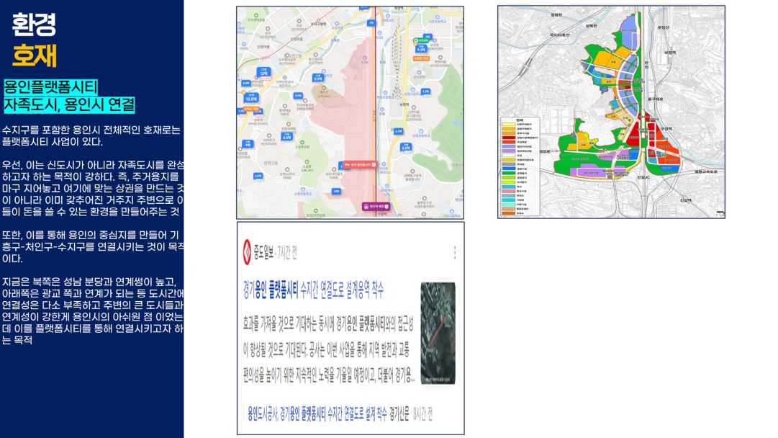Click the 분당선 label on land-use map

tap(664, 27)
